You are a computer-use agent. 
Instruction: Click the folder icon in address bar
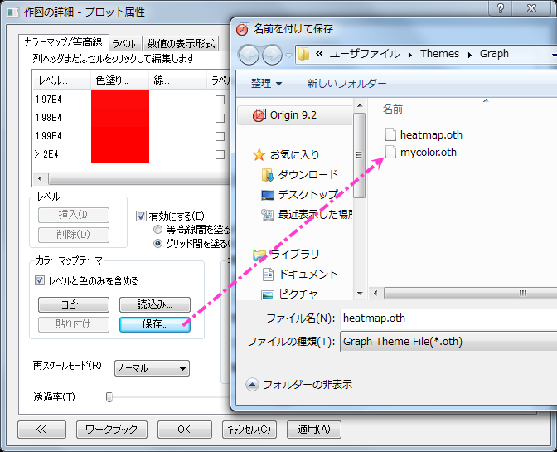[303, 54]
